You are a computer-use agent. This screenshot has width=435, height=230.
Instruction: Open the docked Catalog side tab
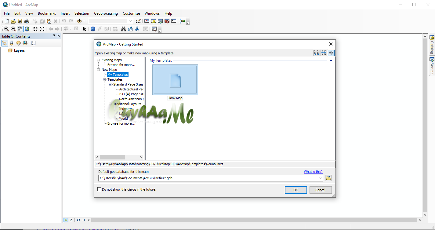[432, 45]
